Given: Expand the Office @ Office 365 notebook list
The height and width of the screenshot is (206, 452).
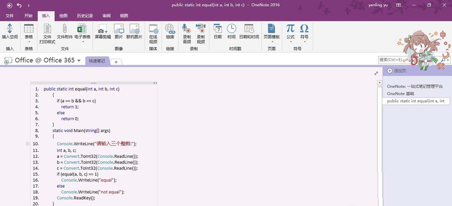Looking at the screenshot, I should [79, 61].
